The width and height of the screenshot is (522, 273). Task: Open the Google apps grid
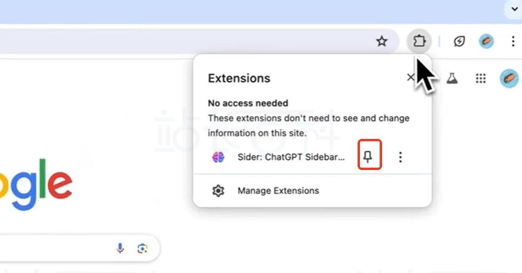pos(481,78)
